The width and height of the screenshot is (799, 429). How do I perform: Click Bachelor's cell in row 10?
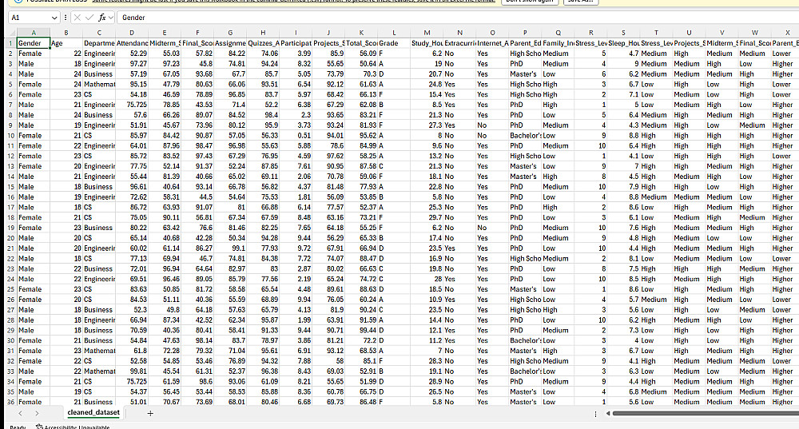point(525,136)
